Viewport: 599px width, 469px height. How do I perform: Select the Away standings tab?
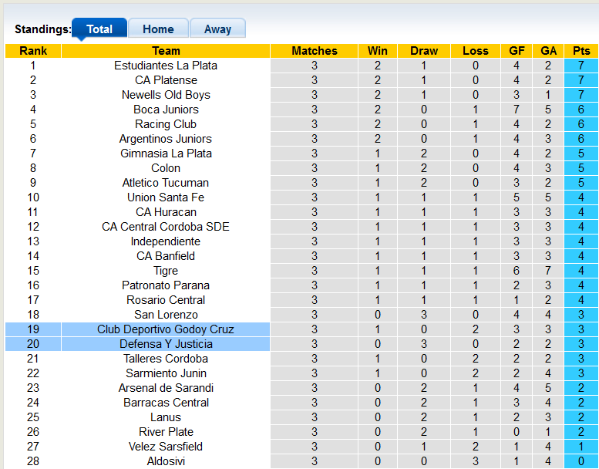coord(217,29)
